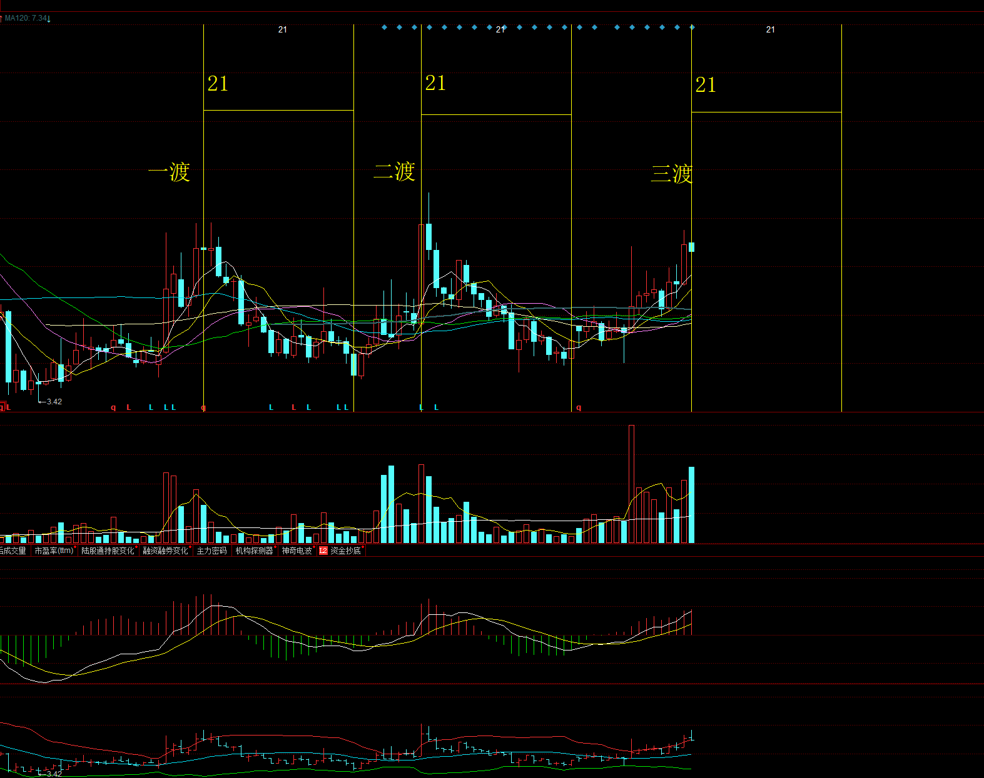The width and height of the screenshot is (984, 778).
Task: Select the 三渡 chart annotation
Action: coord(672,174)
